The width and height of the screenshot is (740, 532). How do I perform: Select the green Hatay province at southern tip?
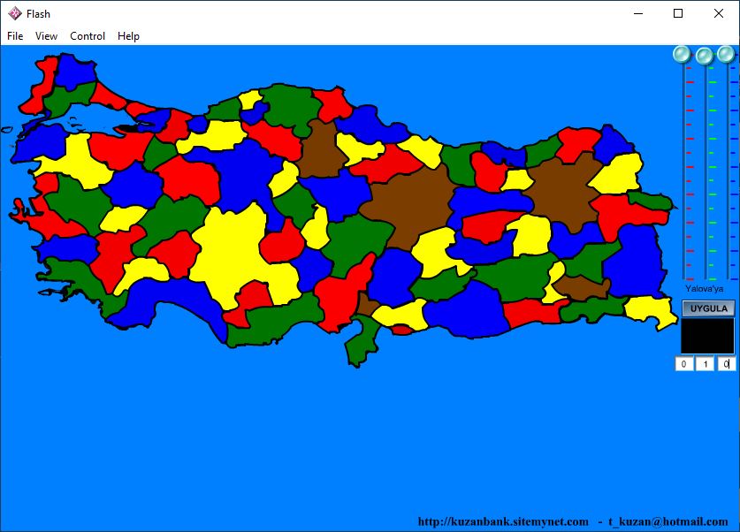pos(362,340)
